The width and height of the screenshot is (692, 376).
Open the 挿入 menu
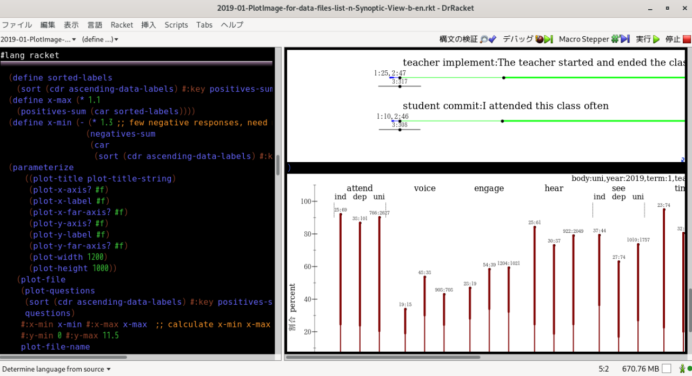pos(149,25)
